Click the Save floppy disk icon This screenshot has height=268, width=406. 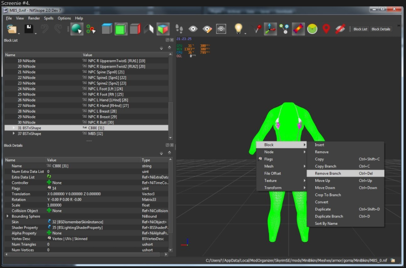click(x=29, y=29)
